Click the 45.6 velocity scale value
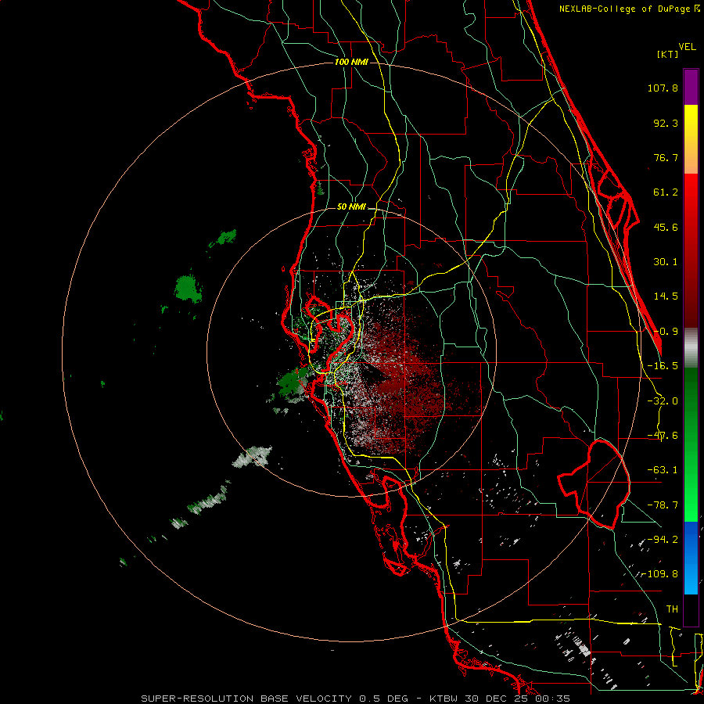The height and width of the screenshot is (704, 704). click(666, 227)
